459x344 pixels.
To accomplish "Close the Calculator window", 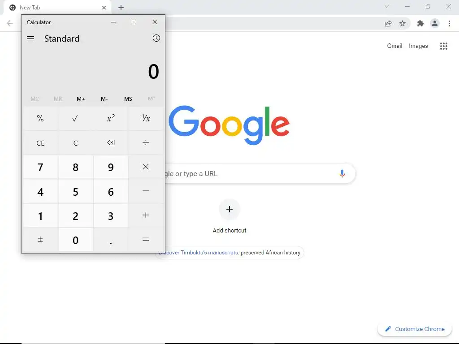I will coord(155,22).
